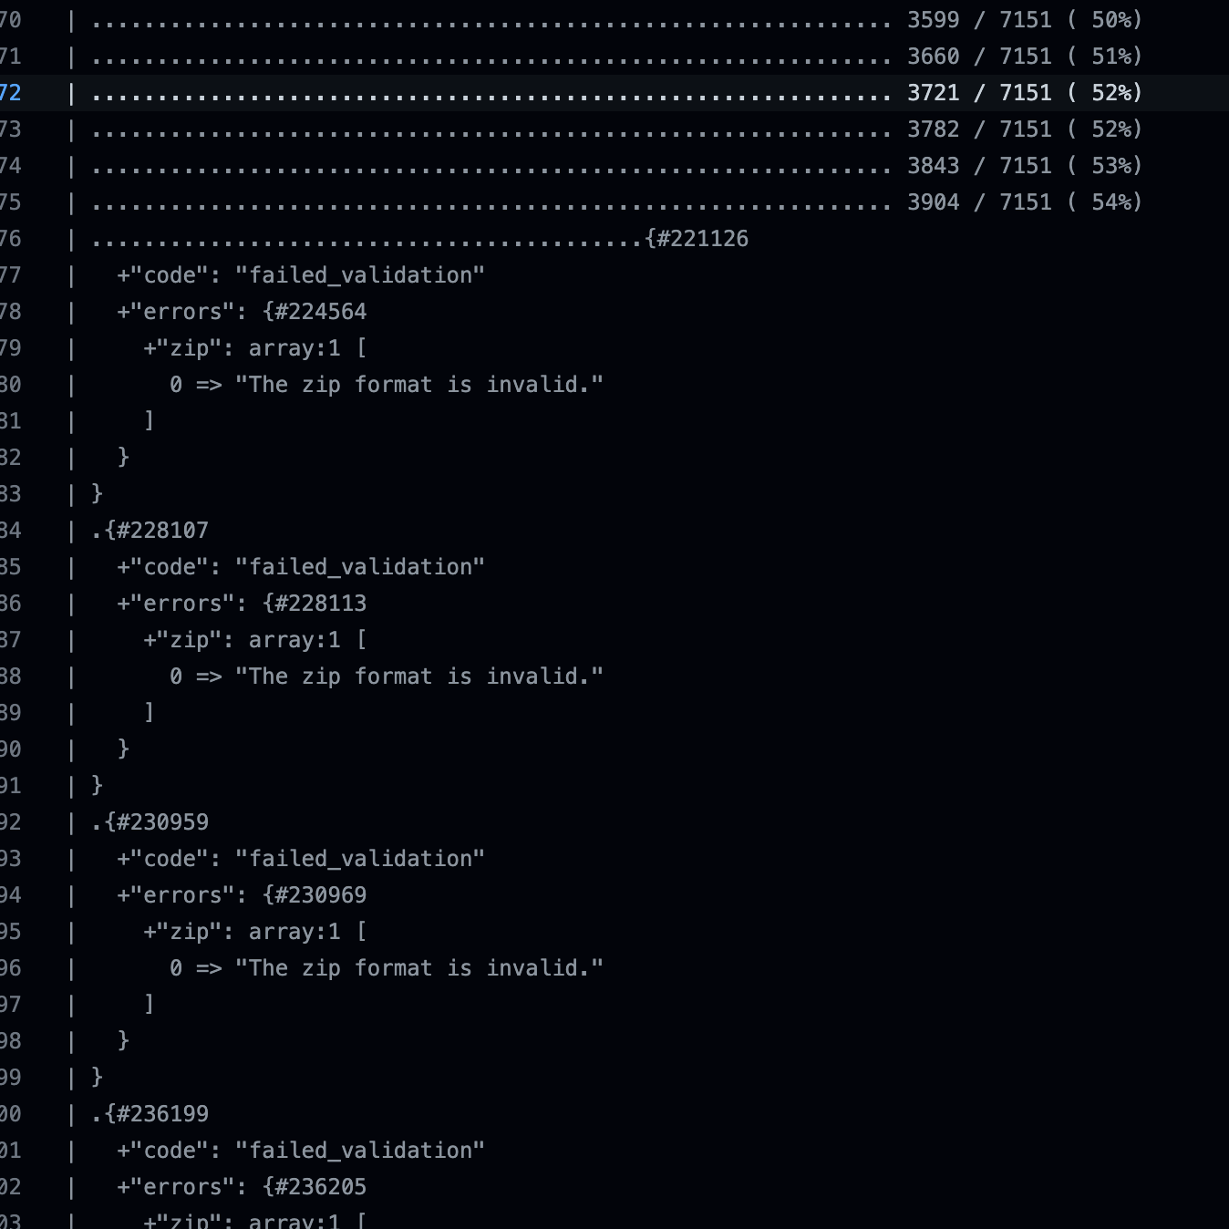Click the {#236199 object identifier
This screenshot has height=1229, width=1229.
pyautogui.click(x=157, y=1114)
